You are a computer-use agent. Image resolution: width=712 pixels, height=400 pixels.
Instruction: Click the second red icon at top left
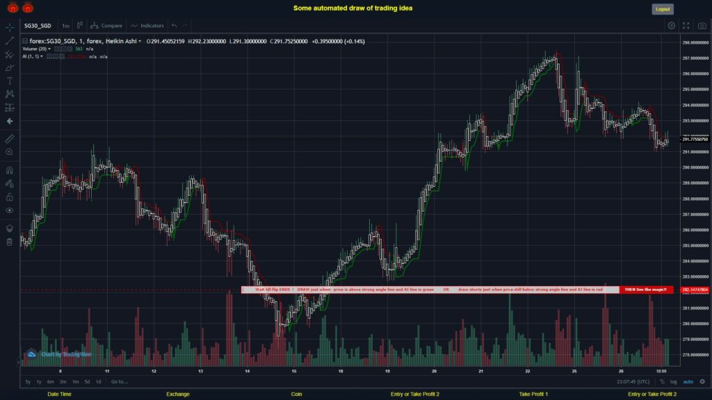(28, 8)
